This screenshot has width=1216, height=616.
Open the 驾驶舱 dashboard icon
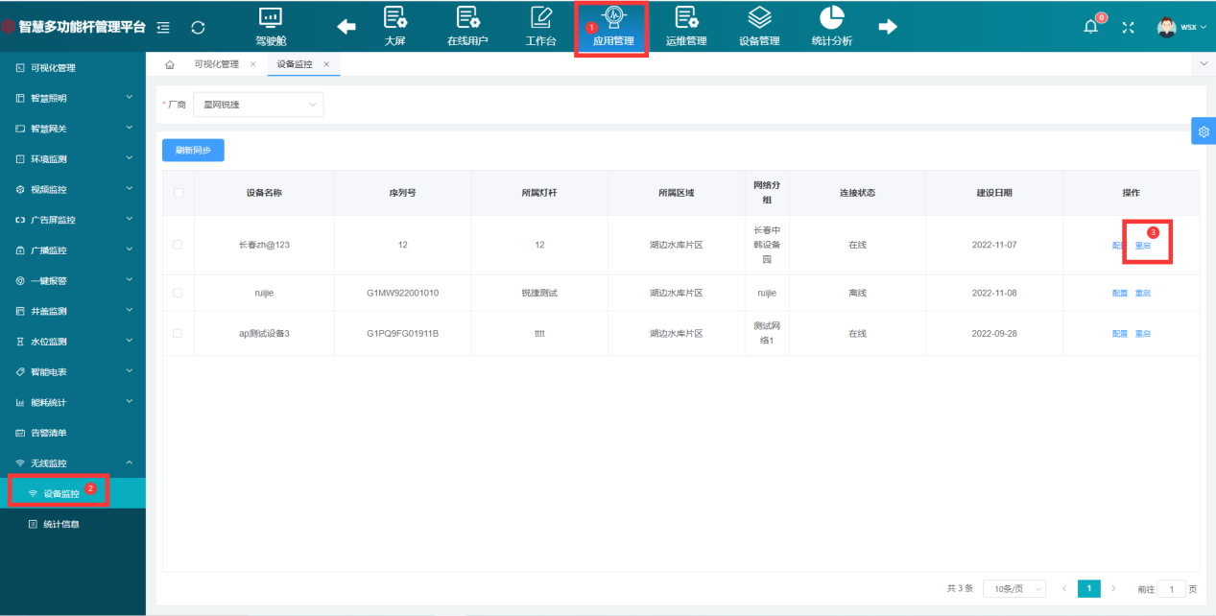point(270,26)
